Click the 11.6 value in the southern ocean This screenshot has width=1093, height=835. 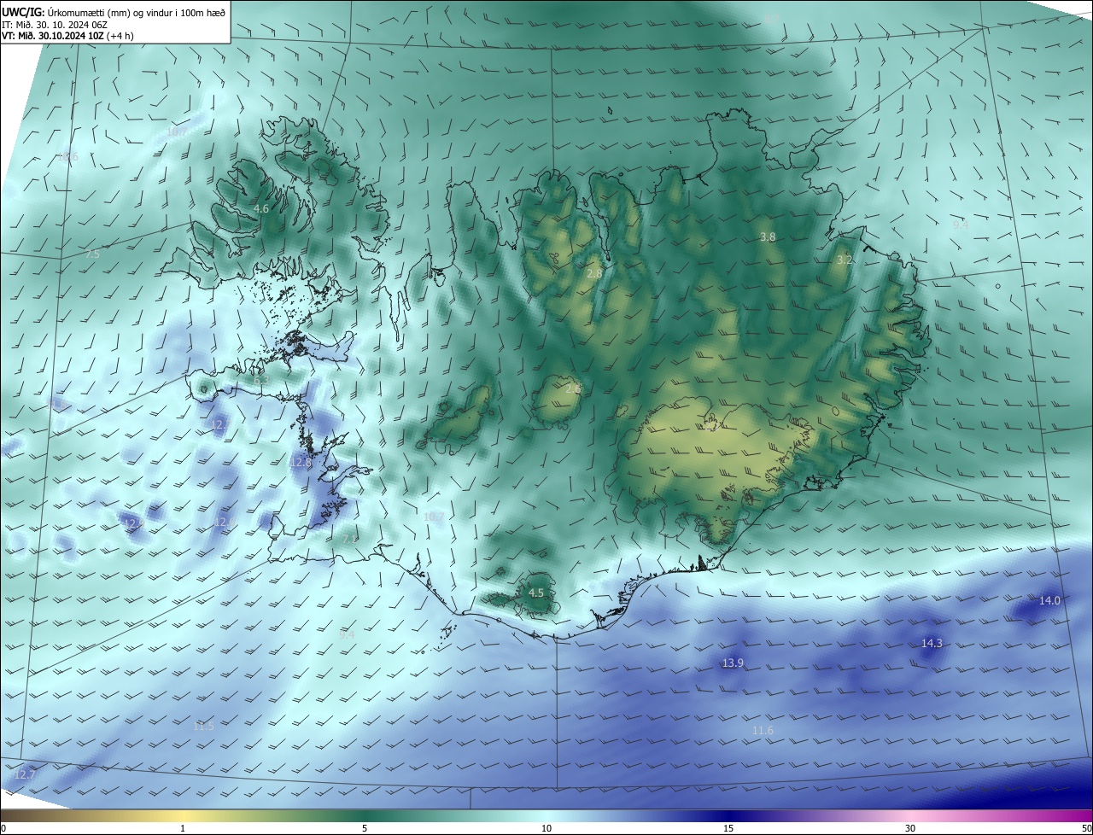(763, 730)
